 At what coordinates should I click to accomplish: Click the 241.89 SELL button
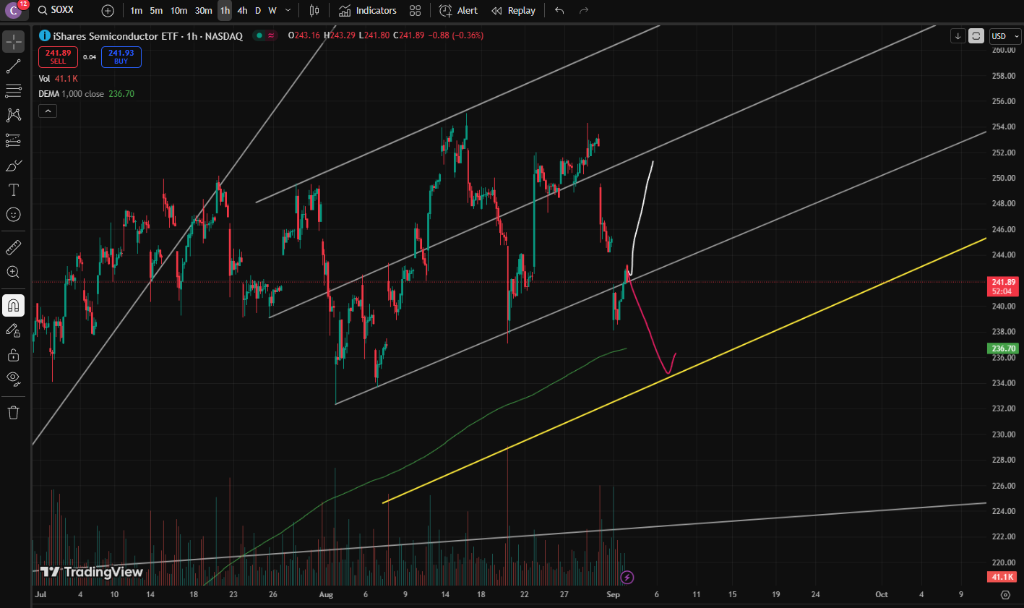58,57
